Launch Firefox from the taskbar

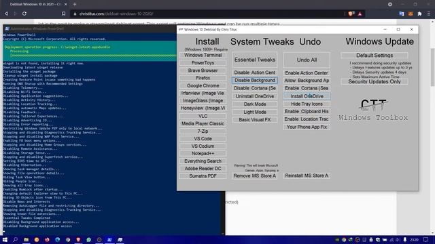[47, 240]
